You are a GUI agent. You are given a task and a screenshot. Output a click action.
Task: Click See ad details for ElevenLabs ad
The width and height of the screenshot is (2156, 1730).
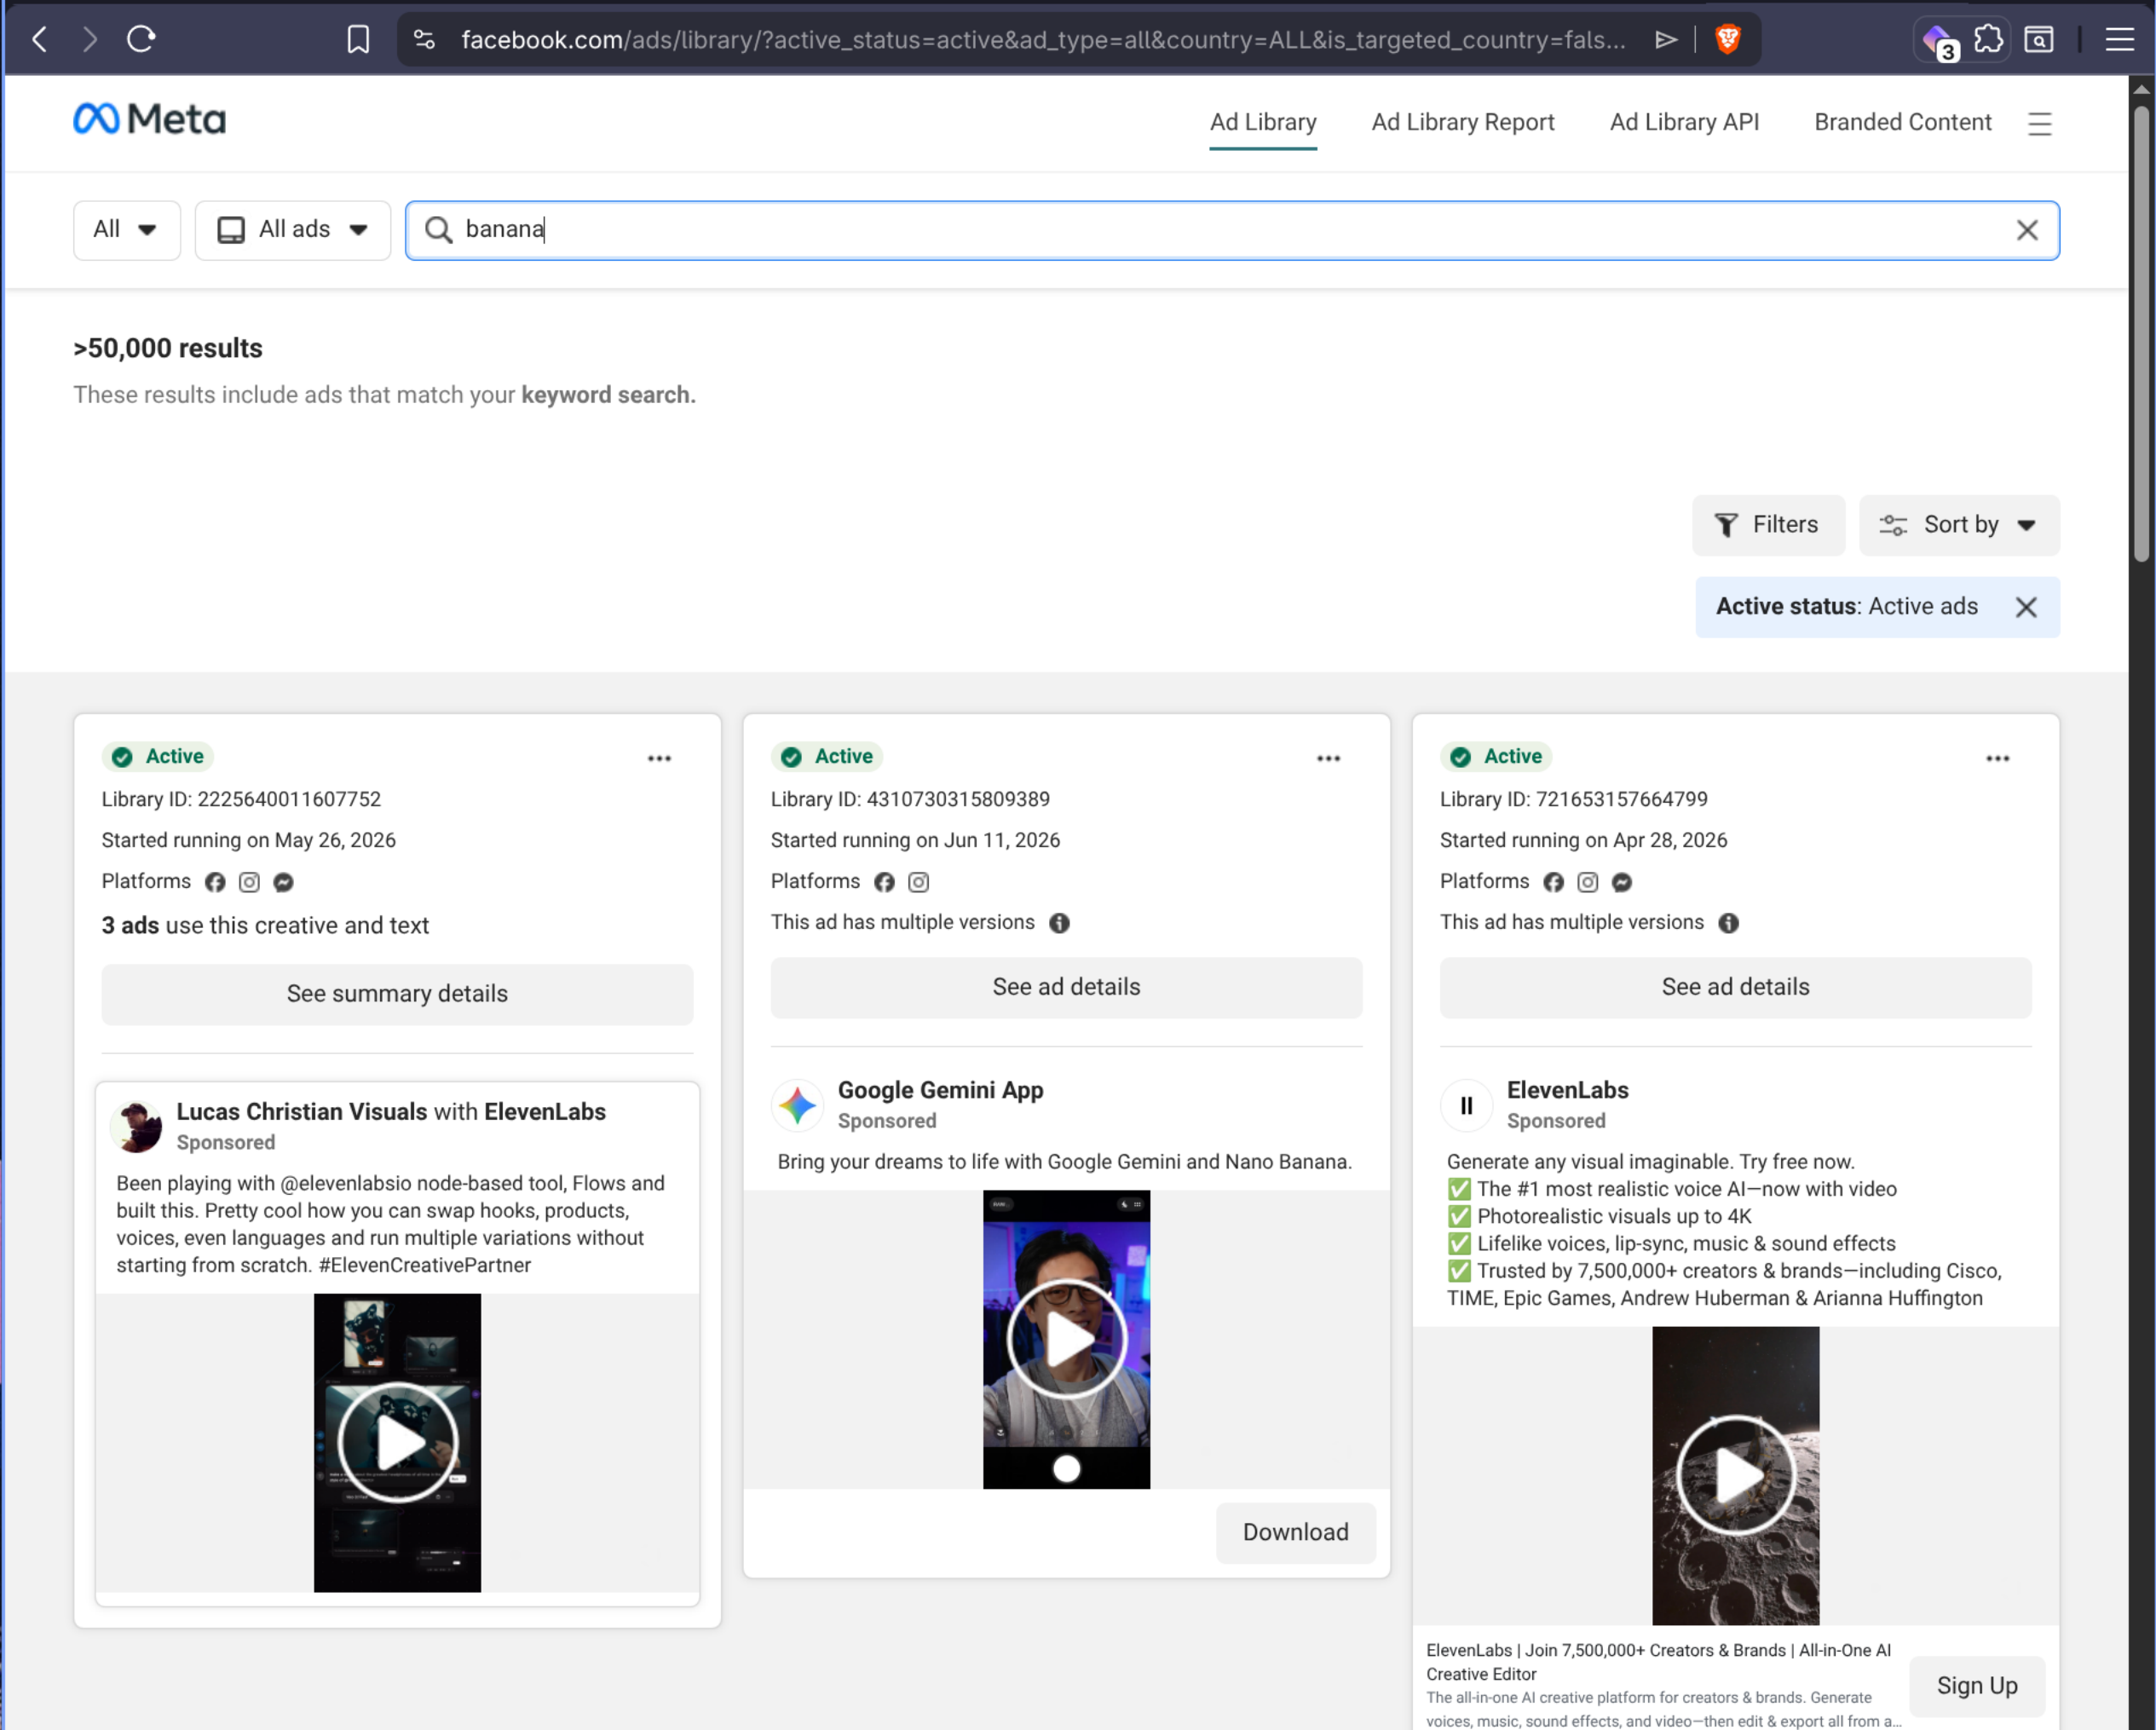(x=1735, y=987)
